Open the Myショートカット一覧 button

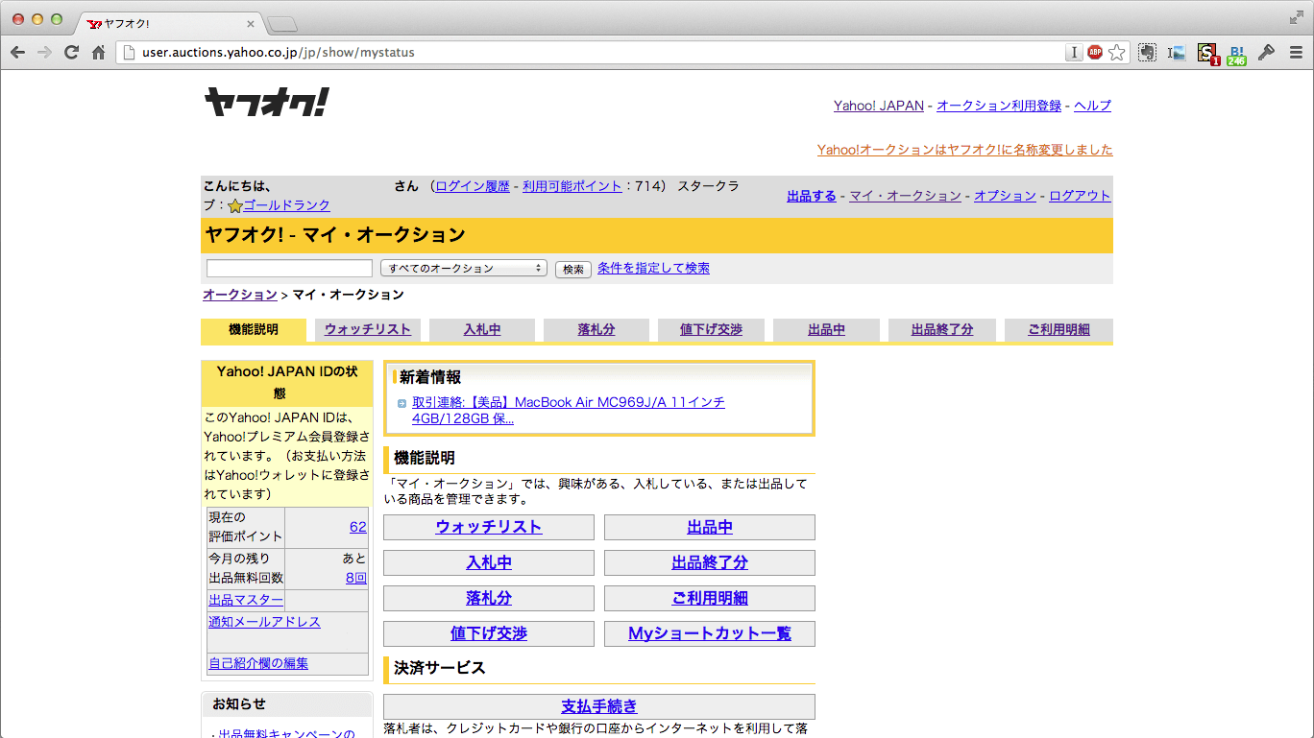click(x=710, y=633)
